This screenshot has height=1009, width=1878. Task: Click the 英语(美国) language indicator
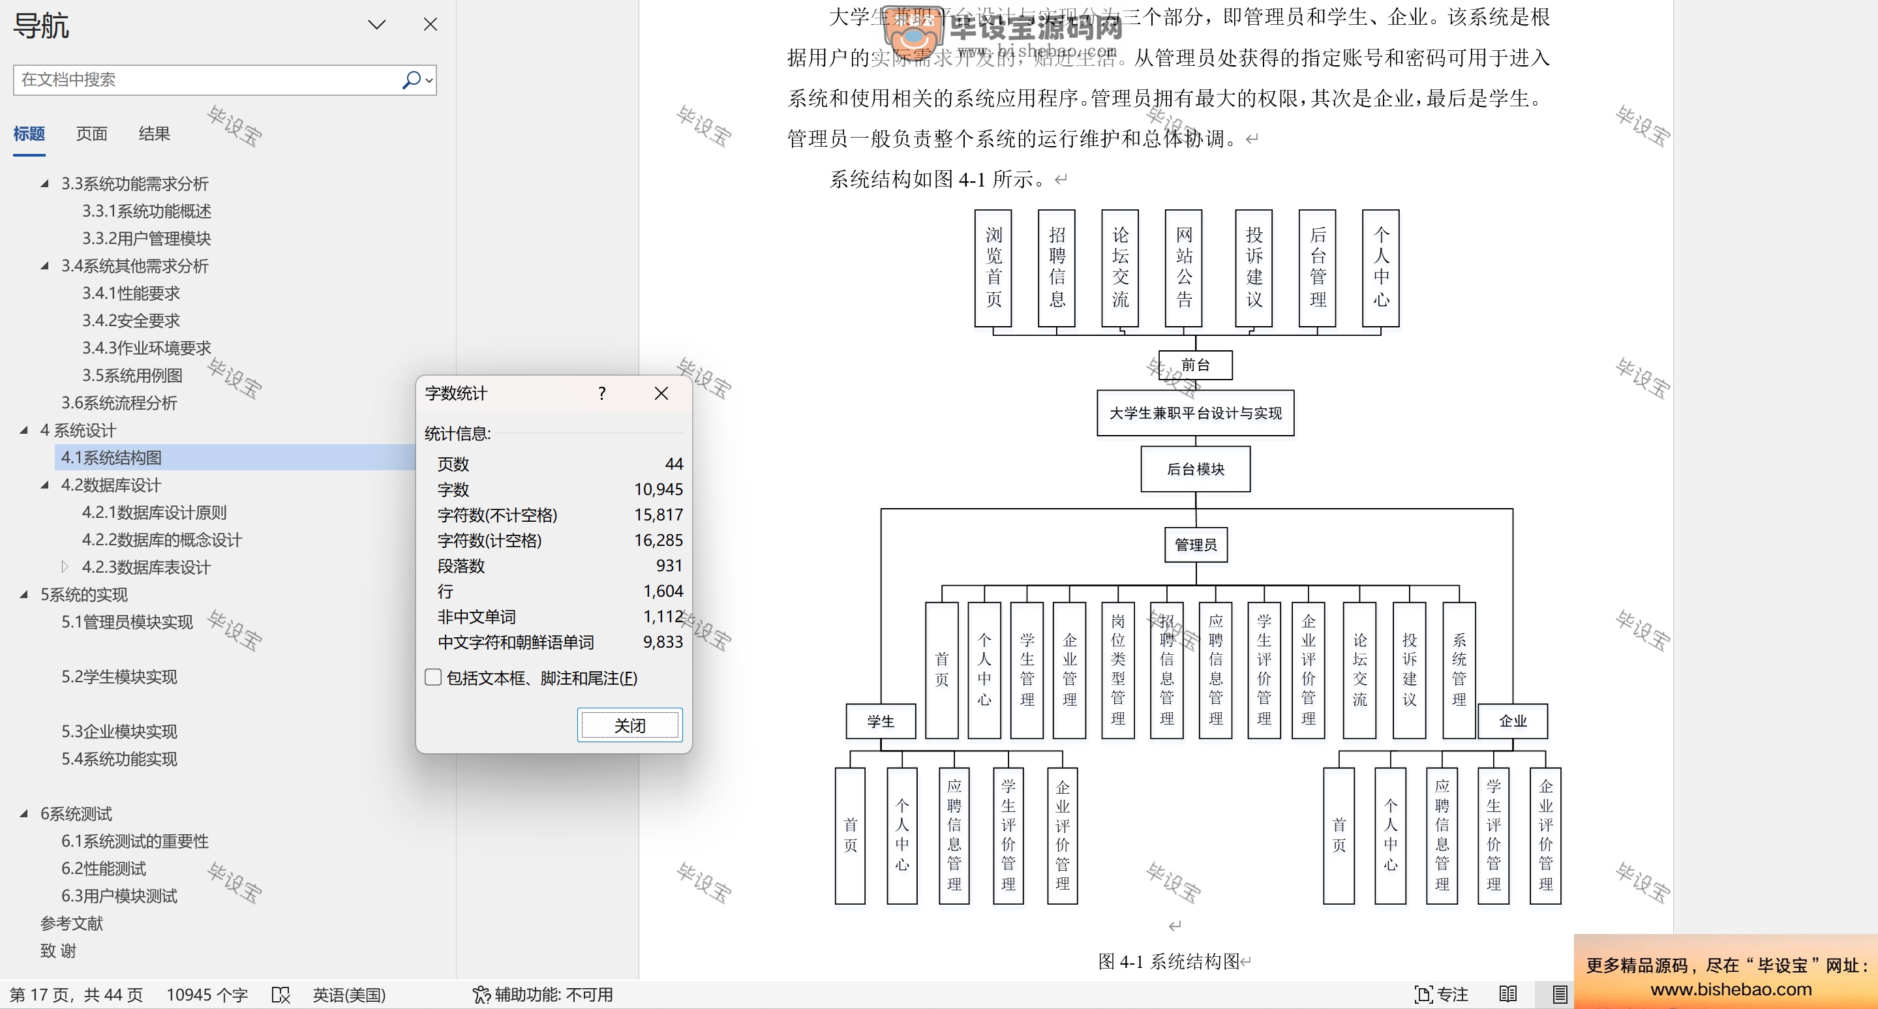(349, 995)
